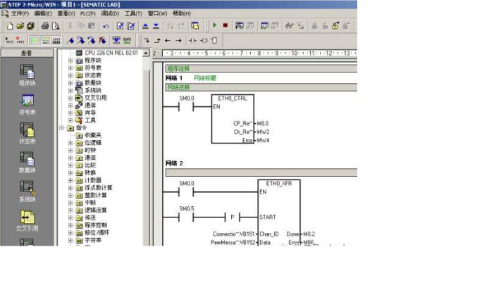Expand the 程序块 tree node
This screenshot has width=501, height=285.
pyautogui.click(x=70, y=61)
